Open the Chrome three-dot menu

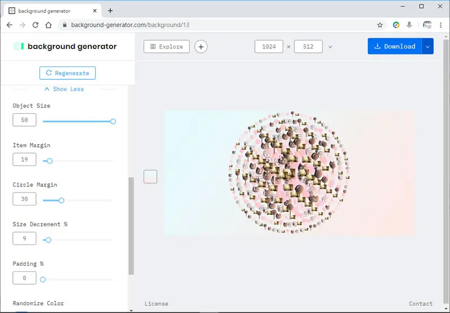pos(440,25)
